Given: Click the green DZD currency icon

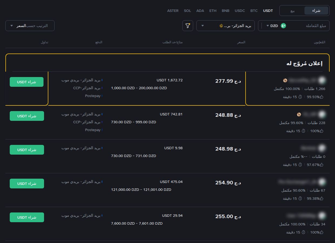Looking at the screenshot, I should coord(283,26).
